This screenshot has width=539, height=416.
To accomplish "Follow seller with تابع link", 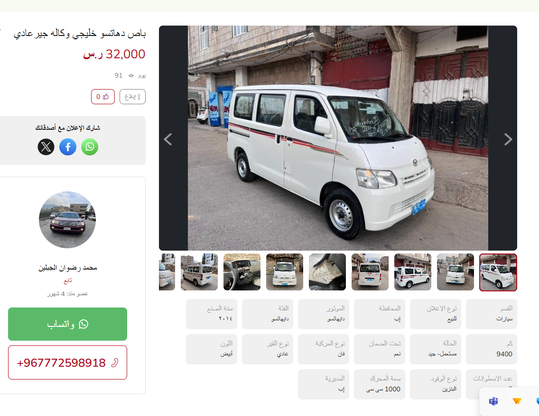I will click(68, 280).
